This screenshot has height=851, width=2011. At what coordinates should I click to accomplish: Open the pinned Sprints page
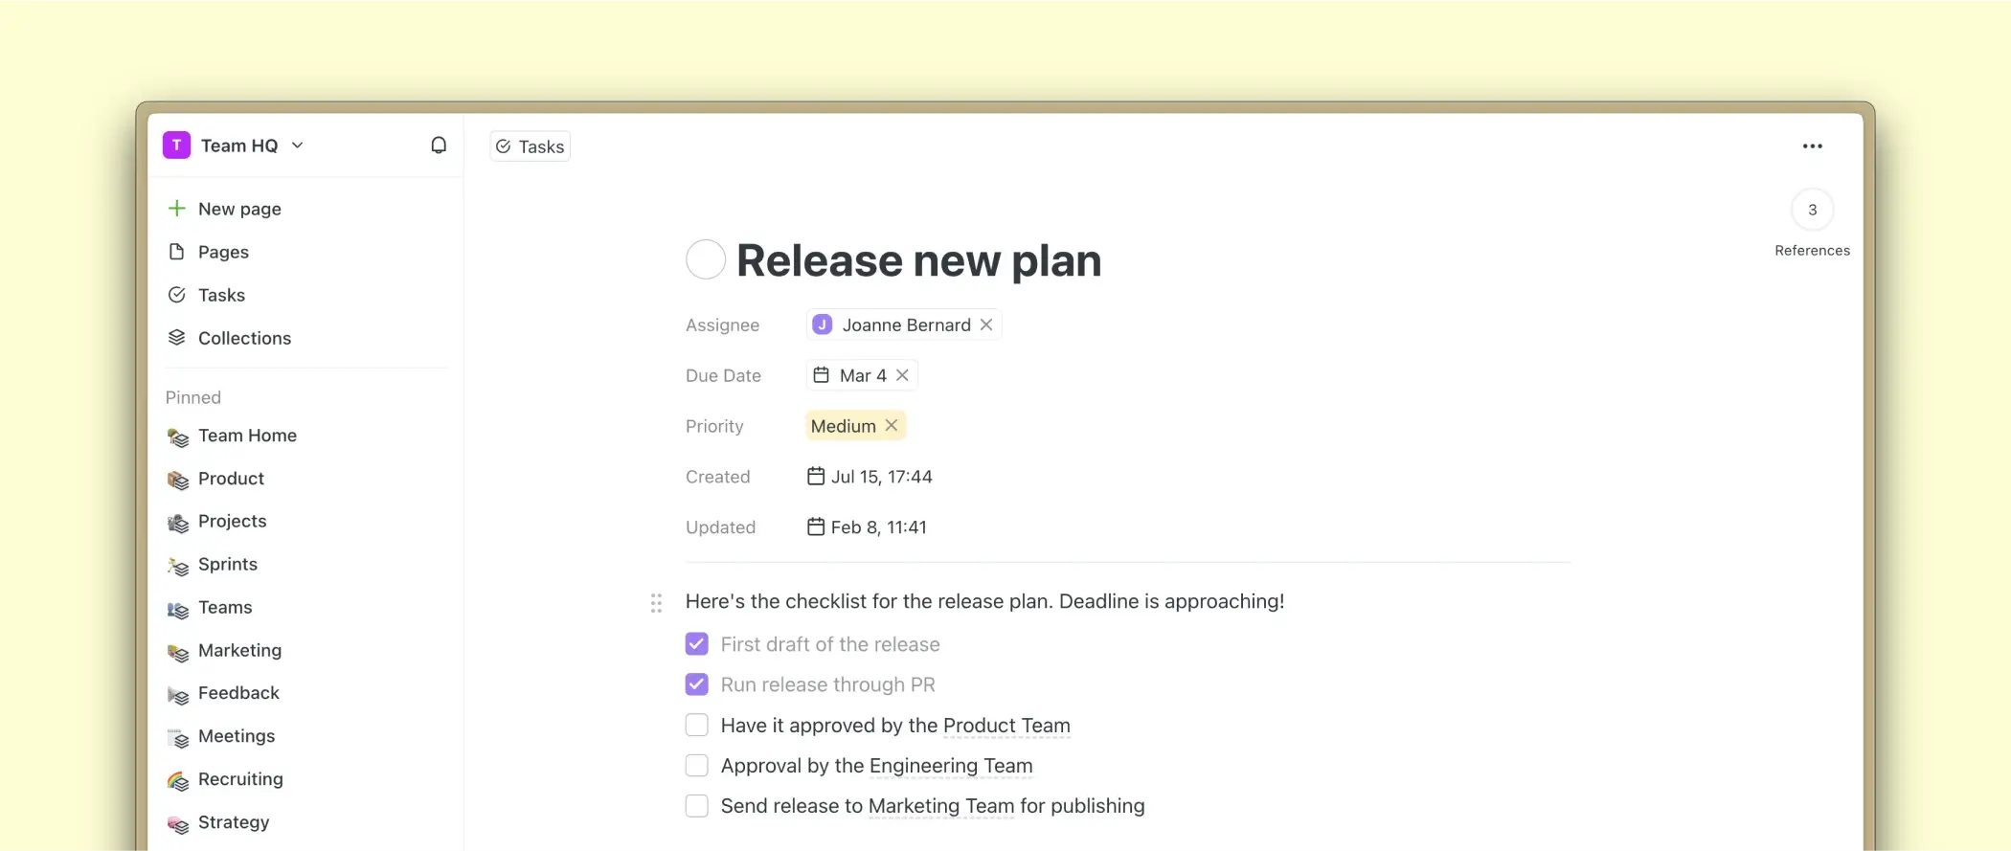click(x=228, y=564)
